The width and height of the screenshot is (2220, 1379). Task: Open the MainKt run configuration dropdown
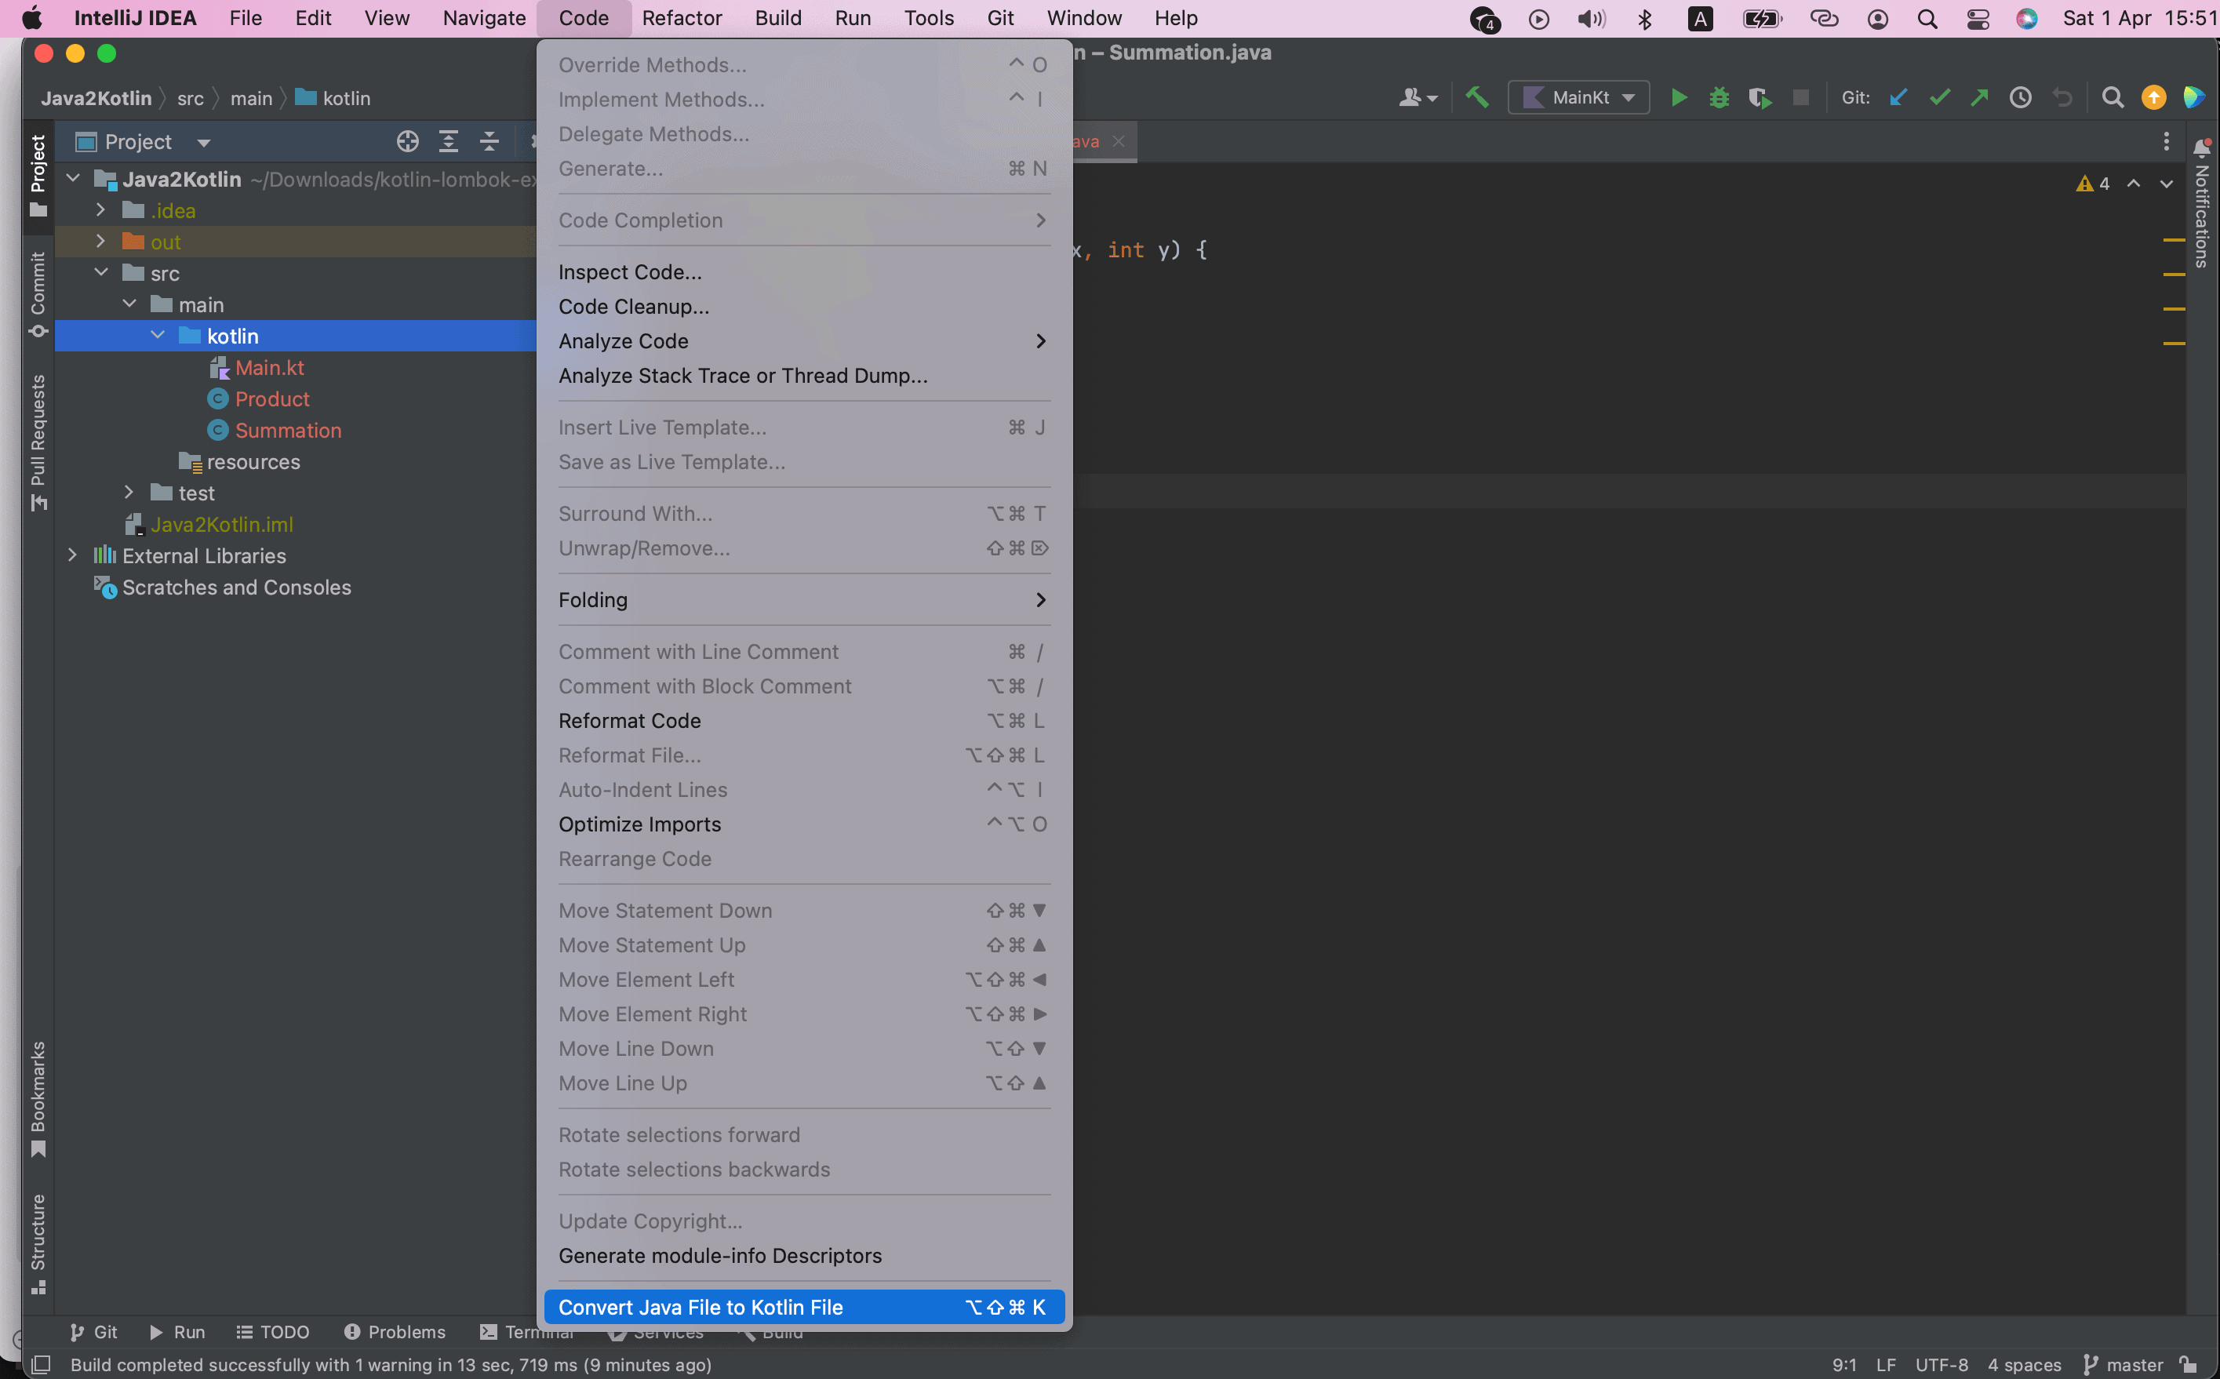pos(1579,96)
